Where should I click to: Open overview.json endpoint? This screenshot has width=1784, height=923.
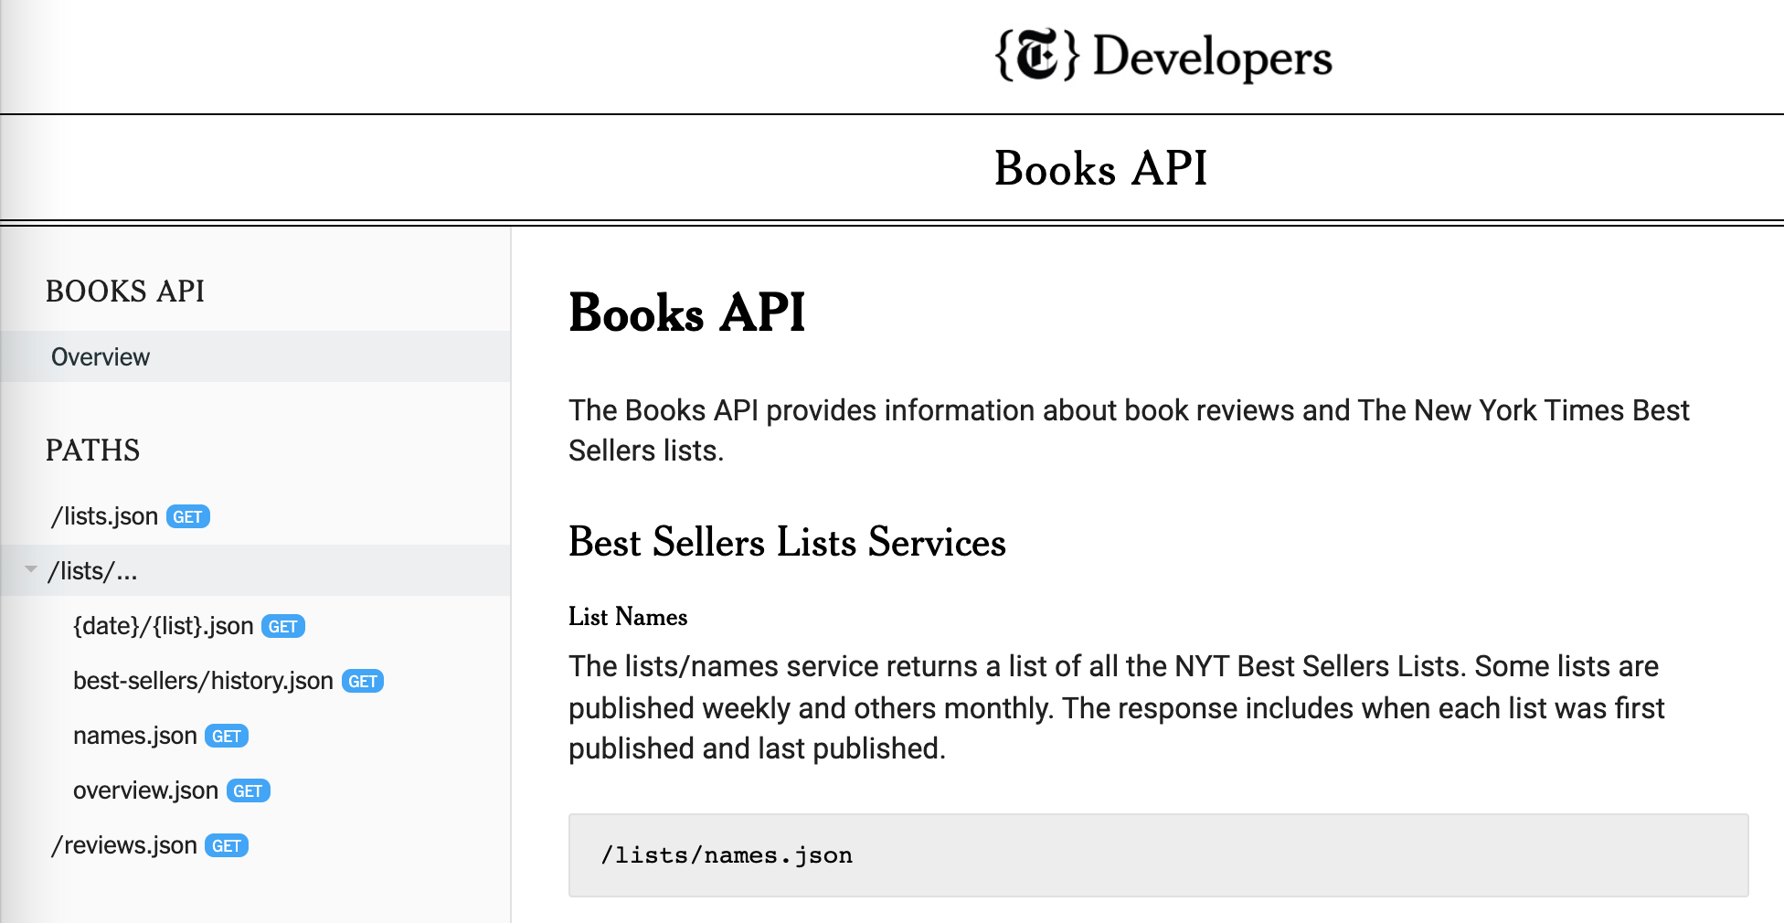click(x=145, y=790)
